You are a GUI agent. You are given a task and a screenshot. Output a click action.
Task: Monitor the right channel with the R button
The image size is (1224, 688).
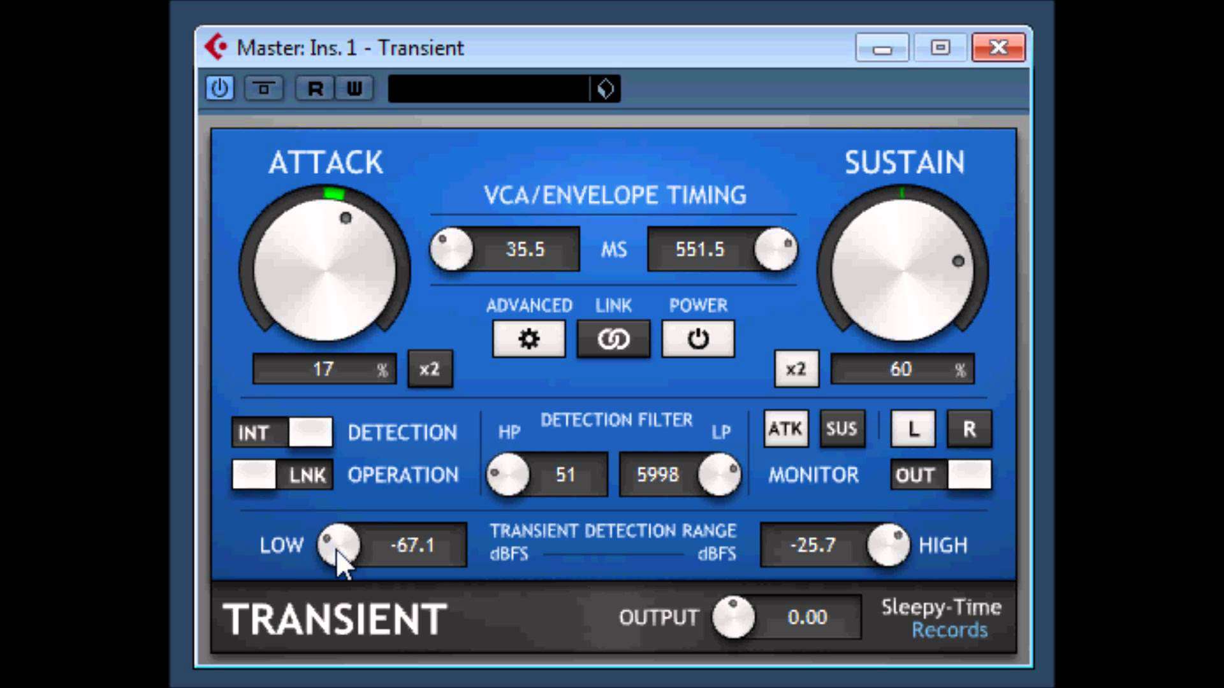click(969, 429)
